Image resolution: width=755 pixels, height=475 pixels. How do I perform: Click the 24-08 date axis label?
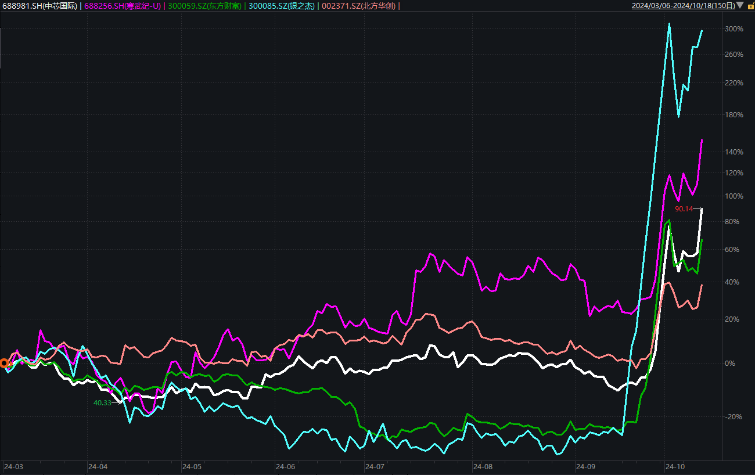click(483, 466)
